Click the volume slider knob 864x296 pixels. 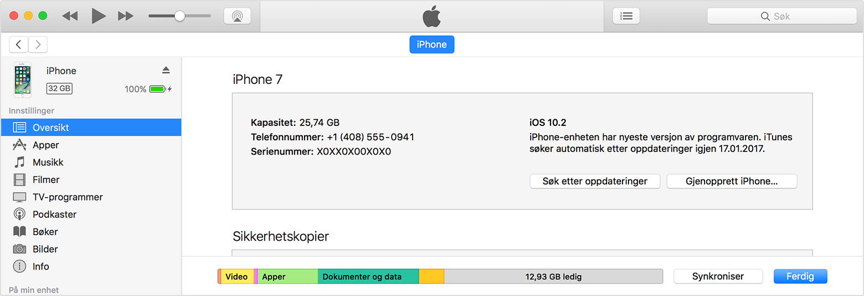pos(179,16)
